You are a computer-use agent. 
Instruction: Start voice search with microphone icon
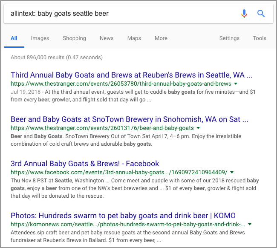[244, 14]
